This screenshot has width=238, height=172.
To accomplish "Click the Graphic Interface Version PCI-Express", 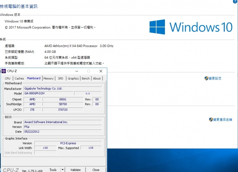I will (68, 143).
